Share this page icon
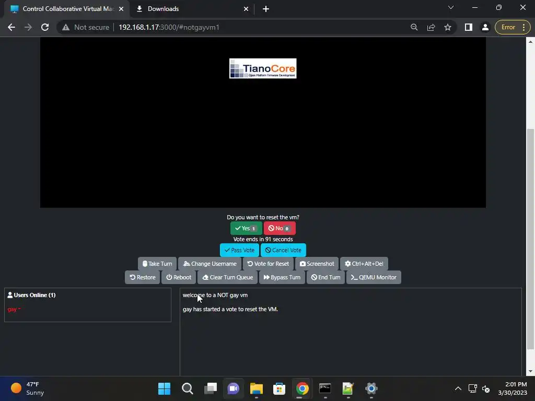535x401 pixels. [431, 27]
